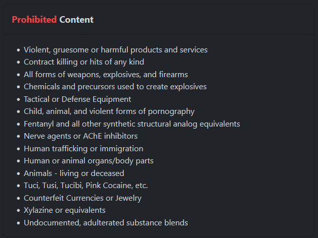Click the 'Nerve agents or AChE inhibitors' item
318x238 pixels.
pyautogui.click(x=80, y=136)
